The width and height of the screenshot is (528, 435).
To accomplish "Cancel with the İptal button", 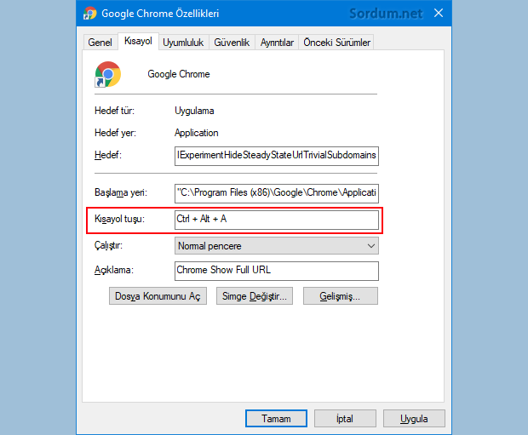I will (345, 419).
